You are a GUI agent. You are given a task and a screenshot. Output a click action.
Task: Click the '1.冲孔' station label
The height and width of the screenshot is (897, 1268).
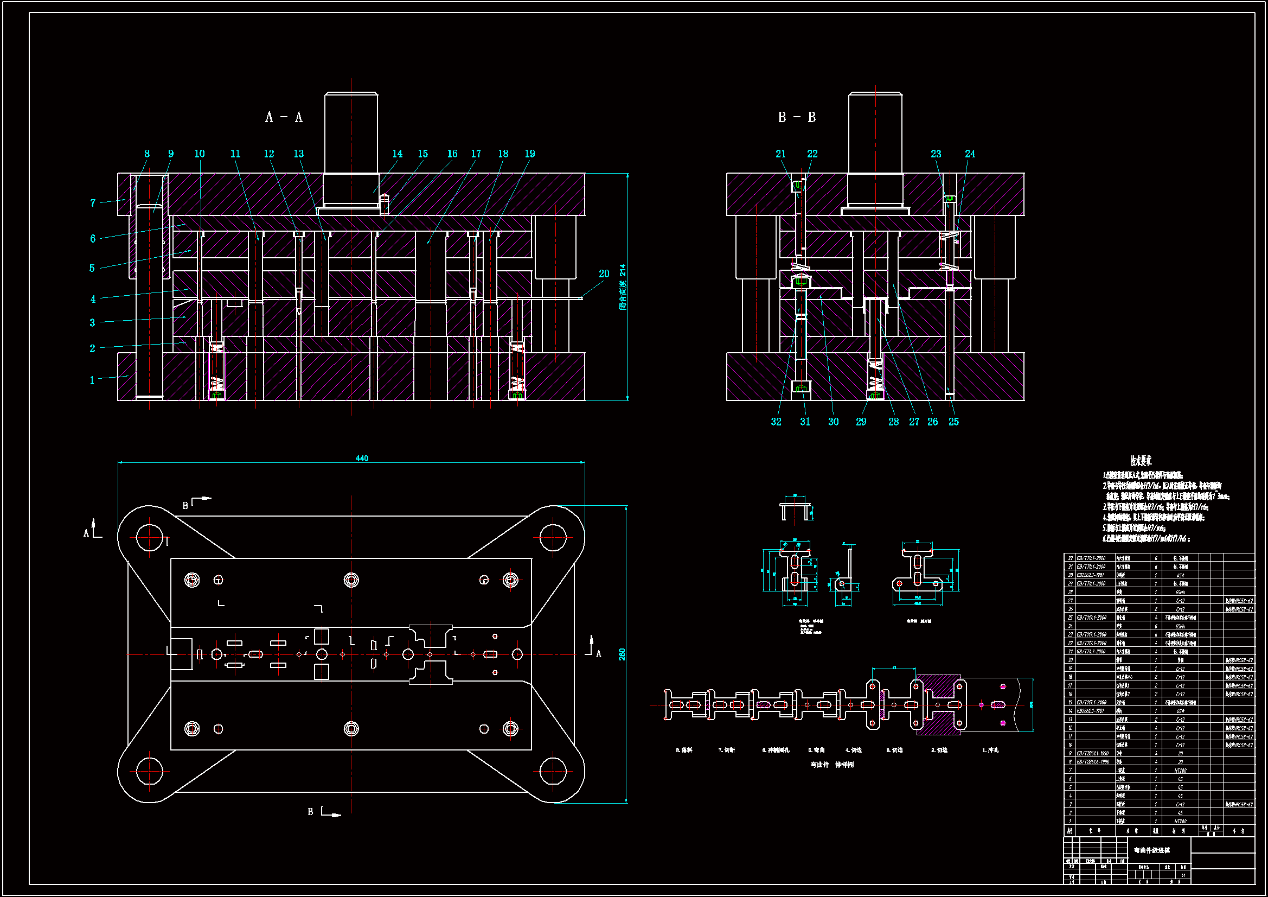click(990, 750)
